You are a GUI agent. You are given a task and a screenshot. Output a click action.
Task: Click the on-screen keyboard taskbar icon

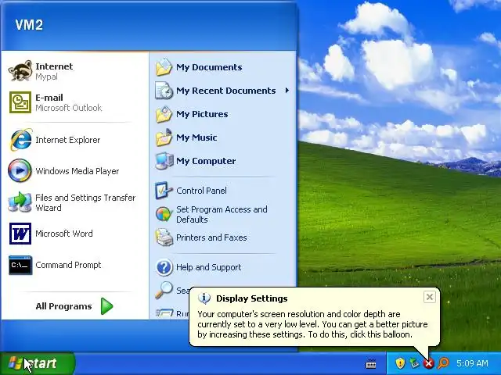(370, 363)
